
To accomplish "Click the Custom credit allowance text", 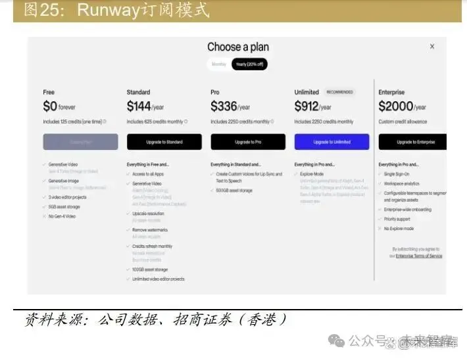I will click(403, 122).
